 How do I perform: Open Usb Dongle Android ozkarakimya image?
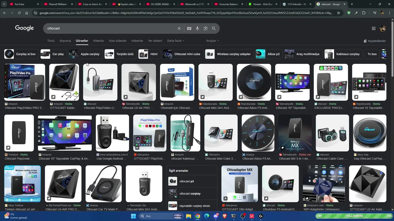point(112,133)
